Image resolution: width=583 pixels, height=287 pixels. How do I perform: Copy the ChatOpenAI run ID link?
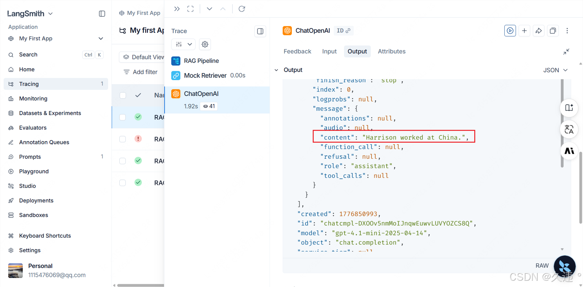coord(344,30)
